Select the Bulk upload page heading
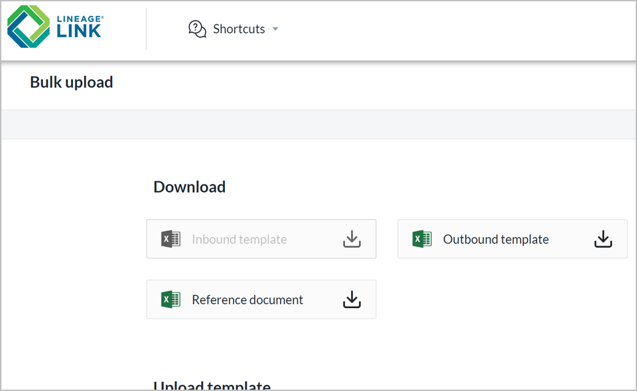The image size is (637, 391). pos(72,82)
